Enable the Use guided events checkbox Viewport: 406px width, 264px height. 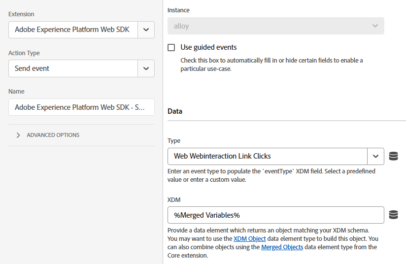coord(171,48)
